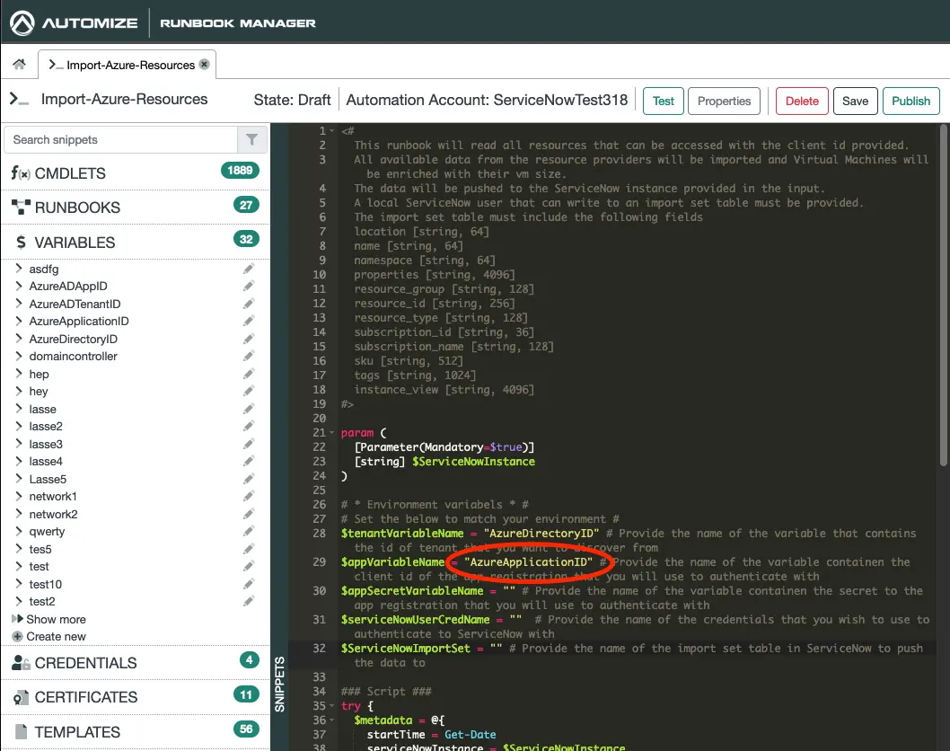This screenshot has width=950, height=751.
Task: Edit the hep variable pencil icon
Action: tap(249, 374)
